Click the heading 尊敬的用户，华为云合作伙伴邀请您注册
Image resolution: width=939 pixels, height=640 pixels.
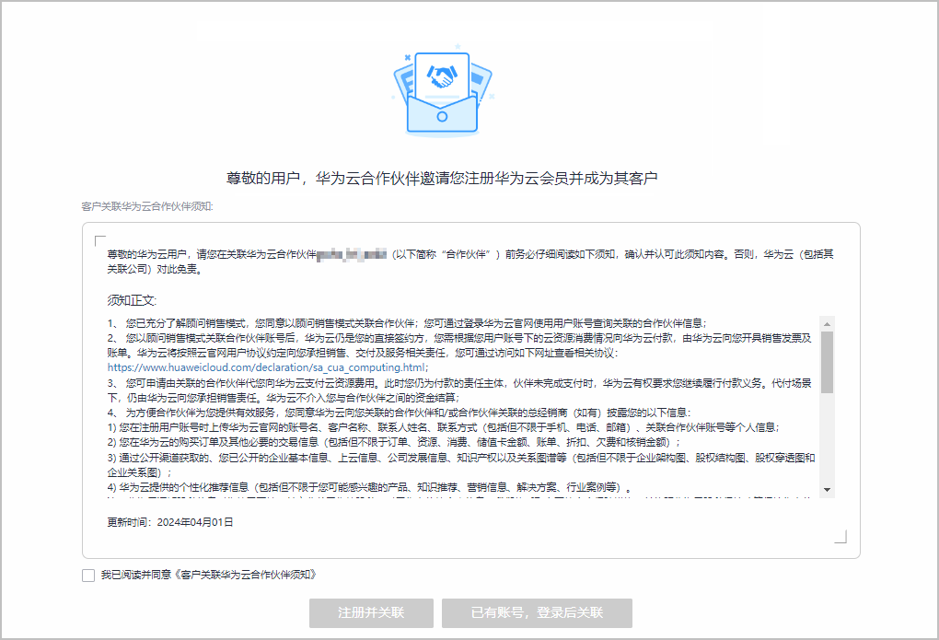click(x=442, y=178)
